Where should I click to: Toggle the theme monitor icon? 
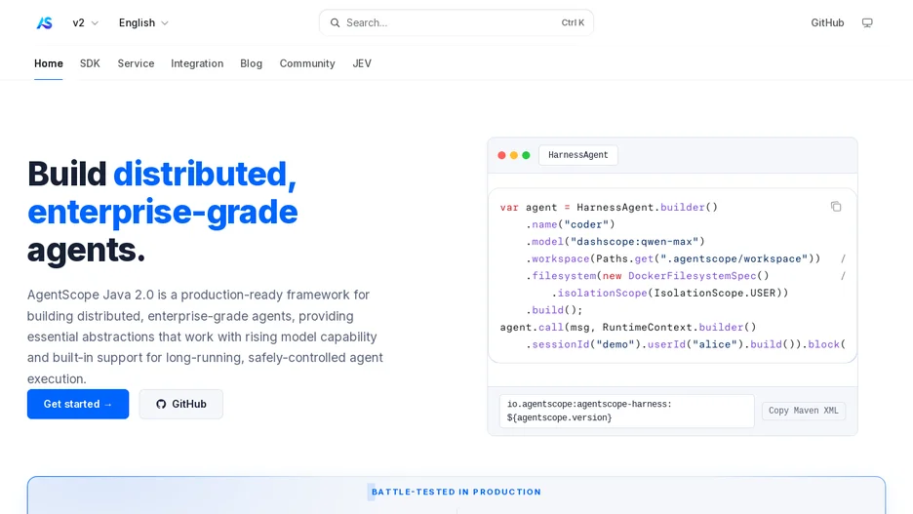(867, 22)
